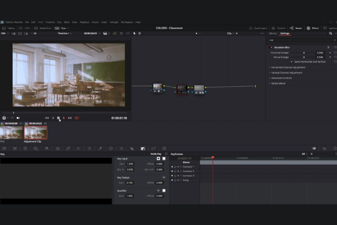Open the Color Match palette icon
337x225 pixels.
pos(15,148)
